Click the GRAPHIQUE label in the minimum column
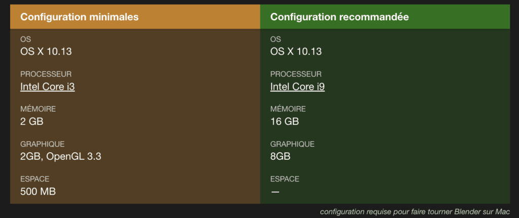Viewport: 519px width, 218px height. click(43, 144)
